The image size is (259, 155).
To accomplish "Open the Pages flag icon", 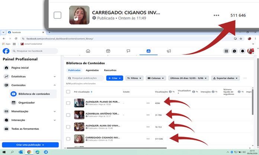I will coord(128,51).
